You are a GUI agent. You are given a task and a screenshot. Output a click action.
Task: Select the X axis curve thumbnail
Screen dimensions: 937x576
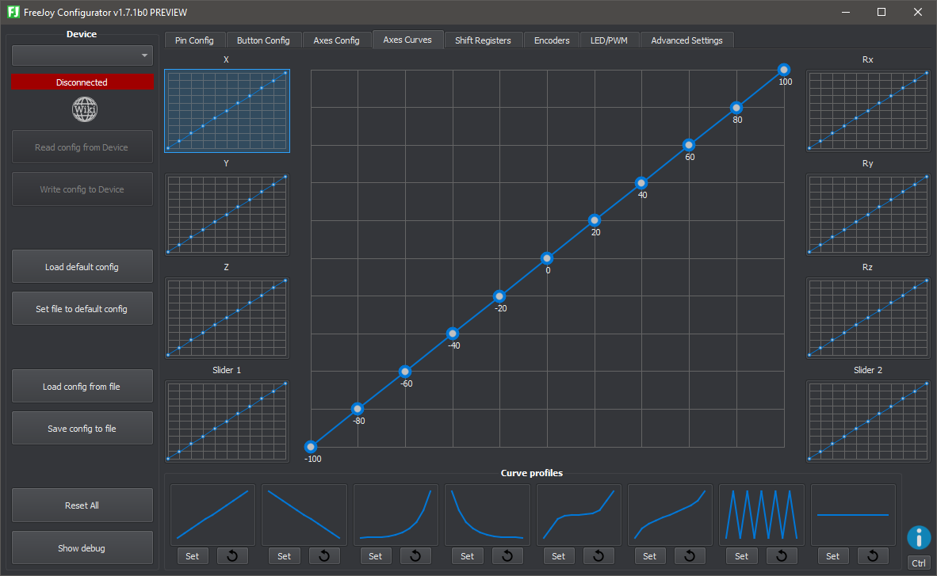tap(227, 111)
